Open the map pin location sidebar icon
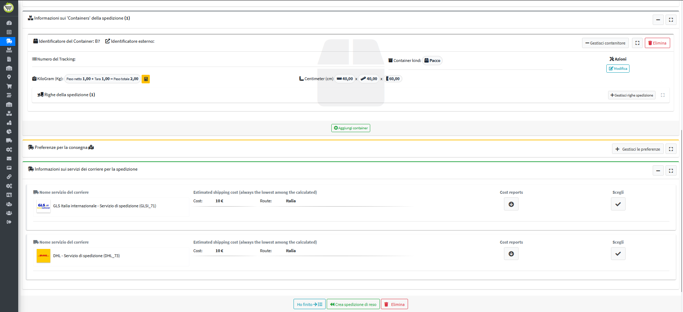Viewport: 683px width, 312px height. [9, 77]
